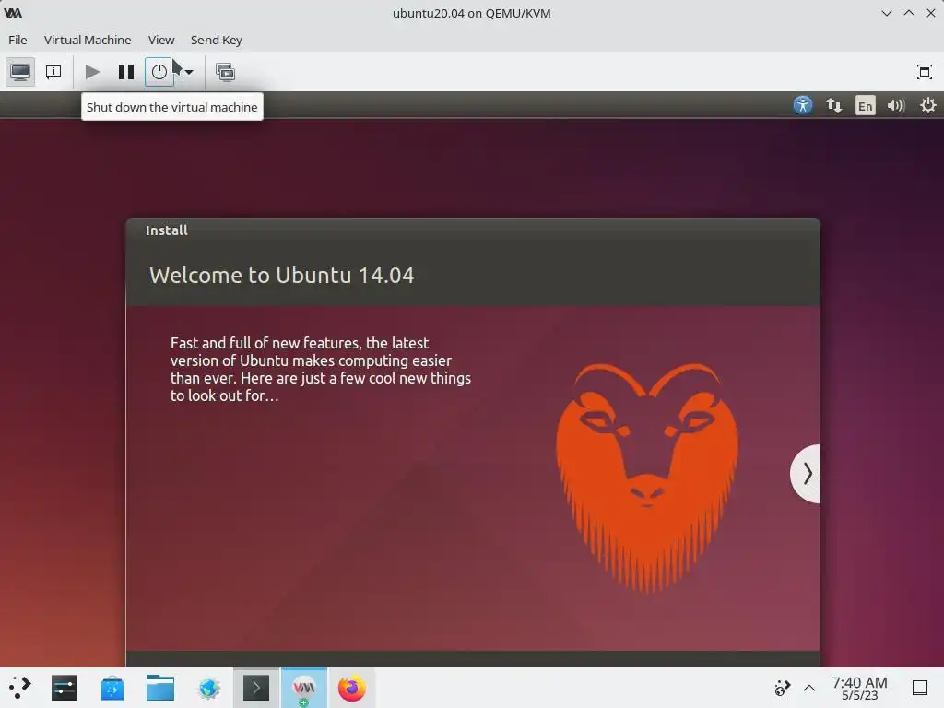944x708 pixels.
Task: Open the File menu
Action: 18,40
